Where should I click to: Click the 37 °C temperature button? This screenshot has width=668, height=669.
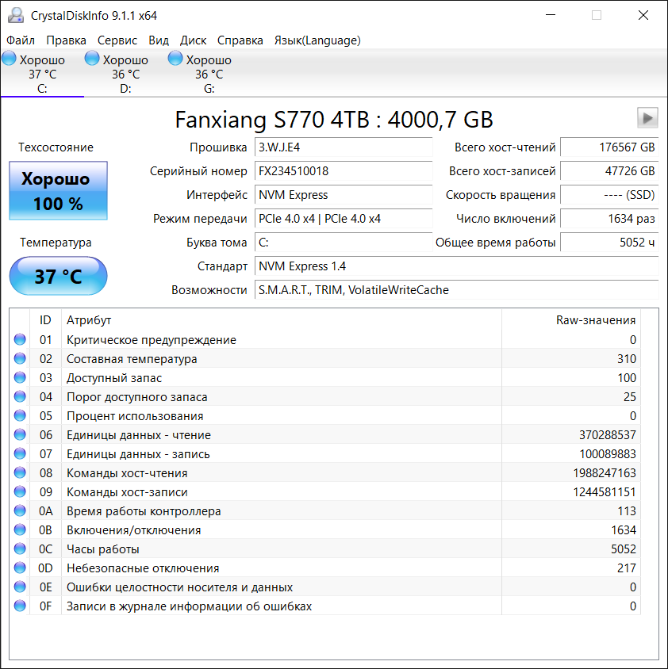[x=58, y=276]
